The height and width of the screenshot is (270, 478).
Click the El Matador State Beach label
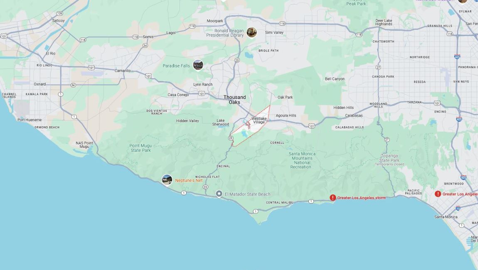point(248,194)
